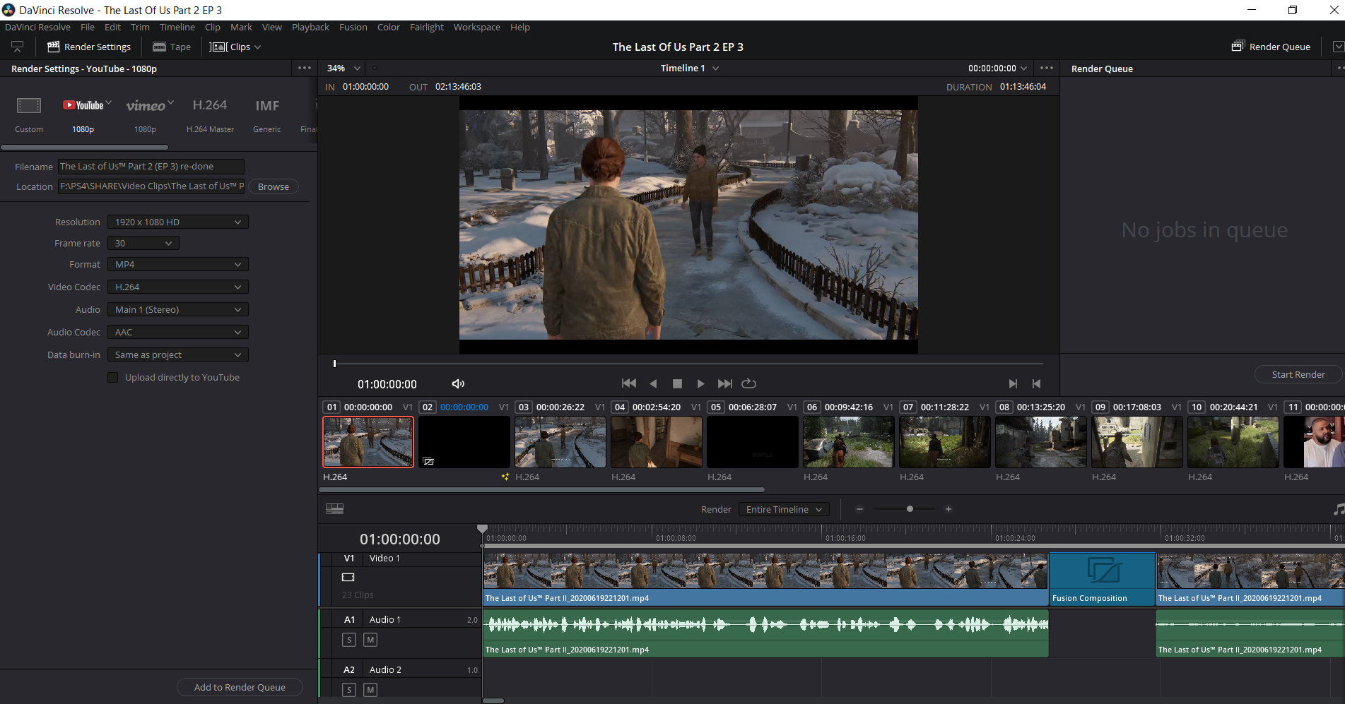Click the render preset horizontal scrollbar

click(x=85, y=147)
